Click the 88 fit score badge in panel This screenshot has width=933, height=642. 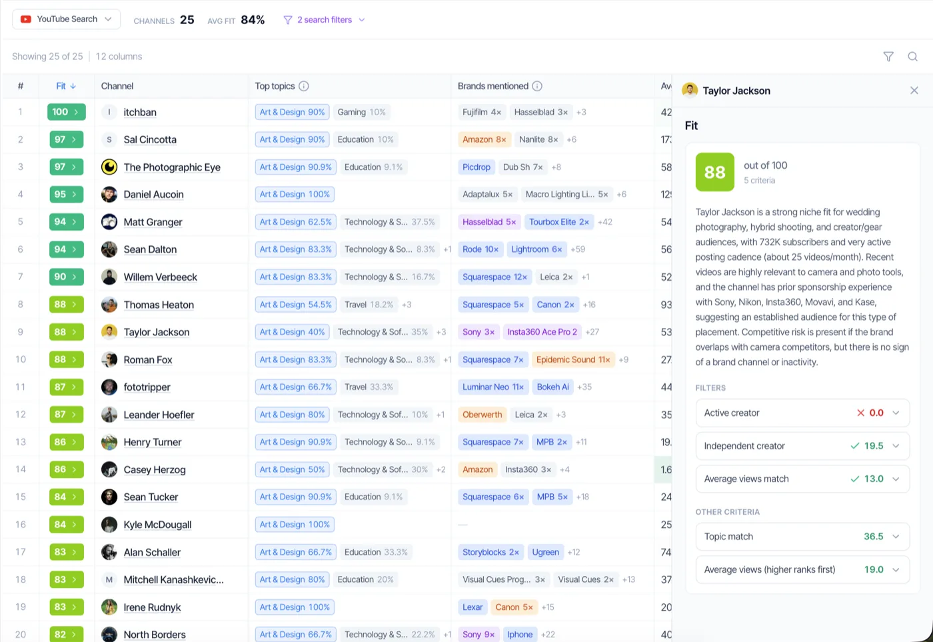(x=714, y=172)
